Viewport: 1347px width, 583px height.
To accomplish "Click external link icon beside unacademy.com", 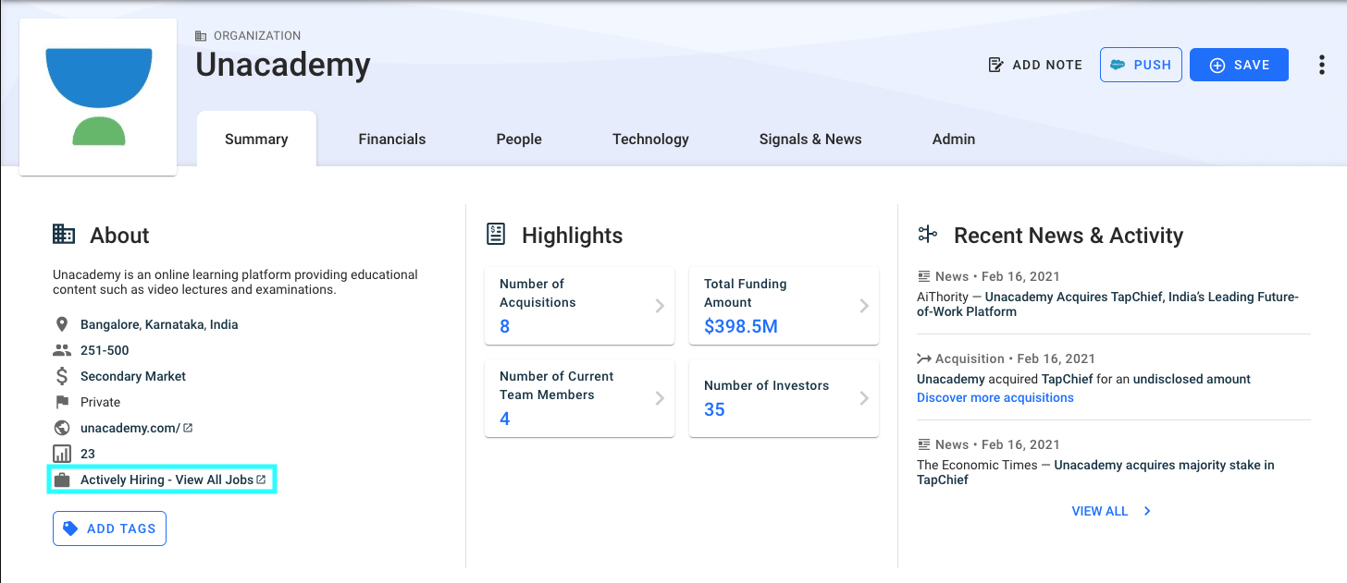I will click(x=188, y=428).
